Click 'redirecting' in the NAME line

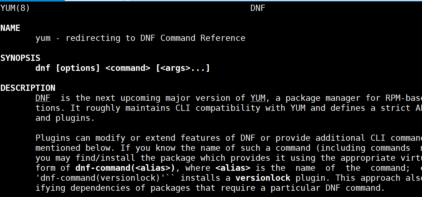93,38
